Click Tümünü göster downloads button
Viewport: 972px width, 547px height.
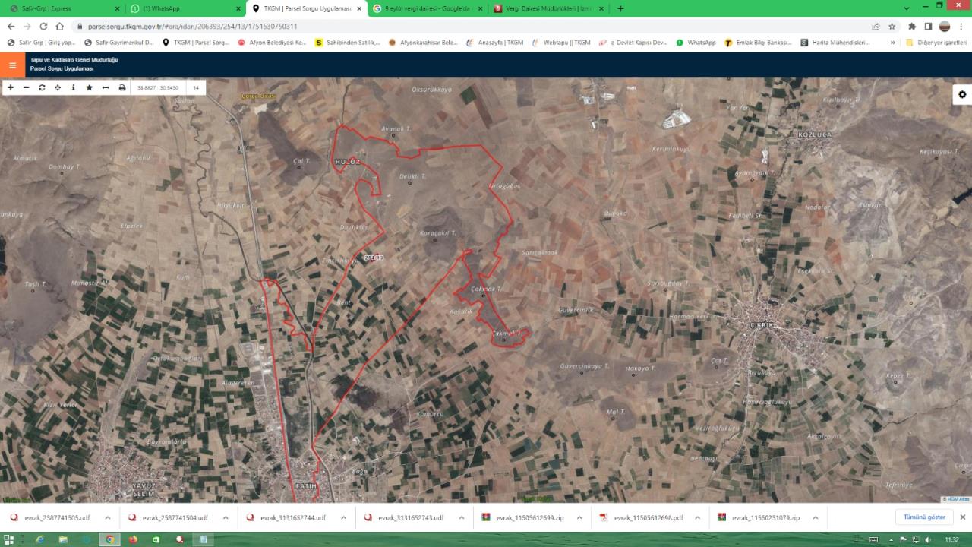coord(924,517)
